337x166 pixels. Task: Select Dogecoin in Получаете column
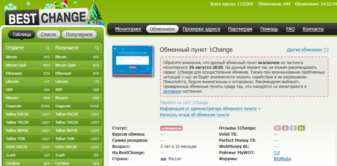pyautogui.click(x=77, y=106)
